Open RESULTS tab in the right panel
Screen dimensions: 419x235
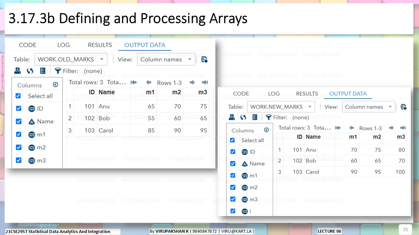coord(307,94)
